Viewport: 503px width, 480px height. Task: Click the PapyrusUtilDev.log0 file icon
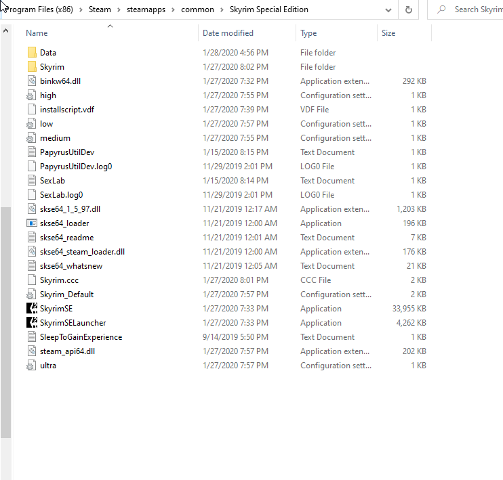(32, 167)
